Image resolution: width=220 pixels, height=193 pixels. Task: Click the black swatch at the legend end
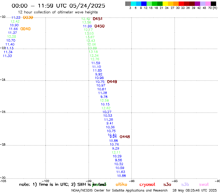(x=213, y=4)
